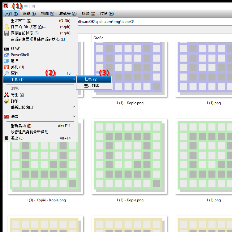Select 扫描 (S) in the tools submenu
Viewport: 232px width, 232px height.
(94, 79)
